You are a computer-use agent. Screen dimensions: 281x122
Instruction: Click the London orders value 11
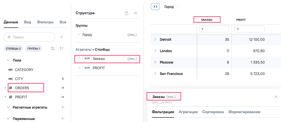[228, 51]
